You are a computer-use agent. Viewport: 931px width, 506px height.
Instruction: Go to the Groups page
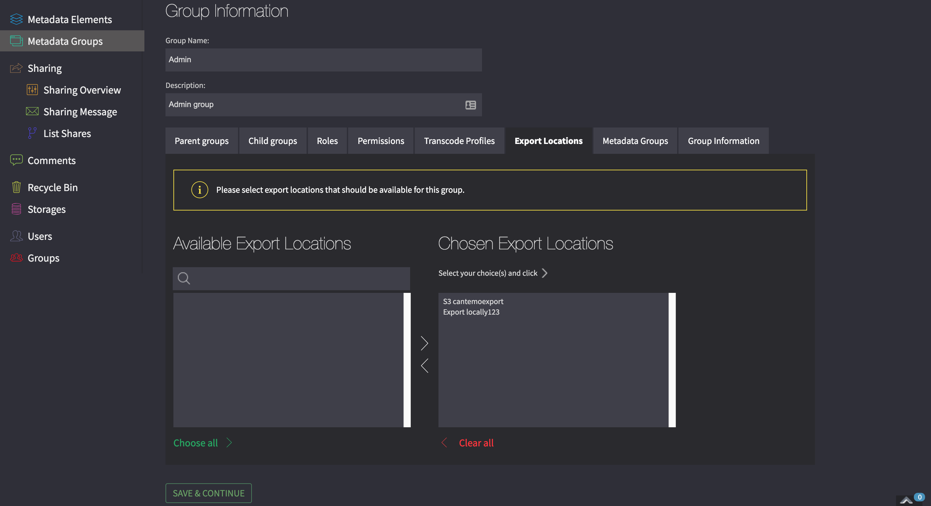point(44,258)
